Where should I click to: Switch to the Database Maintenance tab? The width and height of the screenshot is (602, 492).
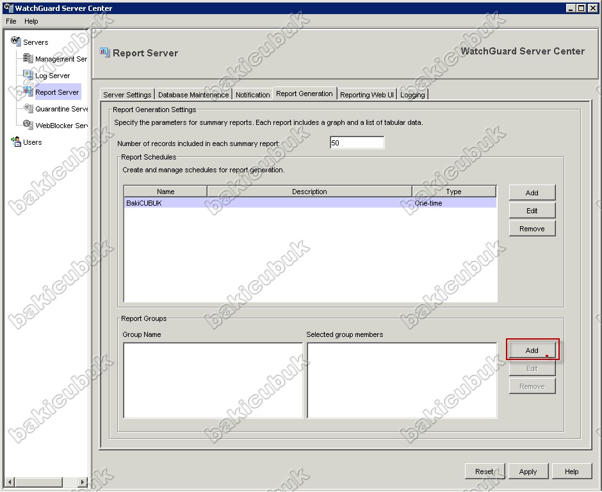click(193, 94)
